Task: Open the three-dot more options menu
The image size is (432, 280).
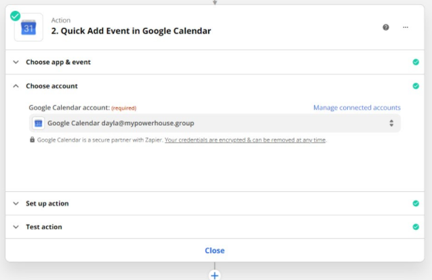Action: (x=406, y=27)
